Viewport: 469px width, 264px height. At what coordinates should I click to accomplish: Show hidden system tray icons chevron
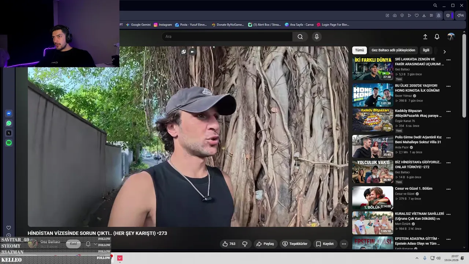pyautogui.click(x=417, y=258)
